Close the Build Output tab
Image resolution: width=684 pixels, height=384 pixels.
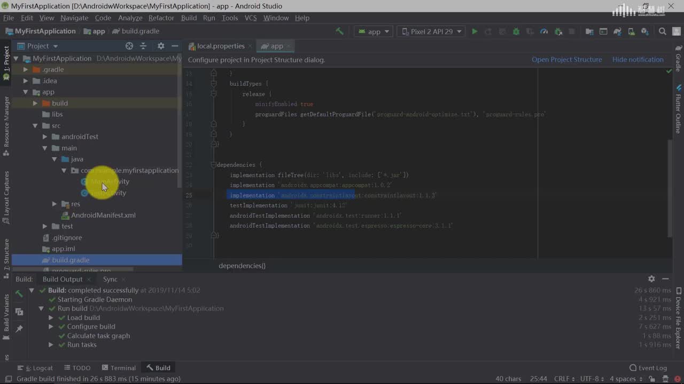point(89,279)
